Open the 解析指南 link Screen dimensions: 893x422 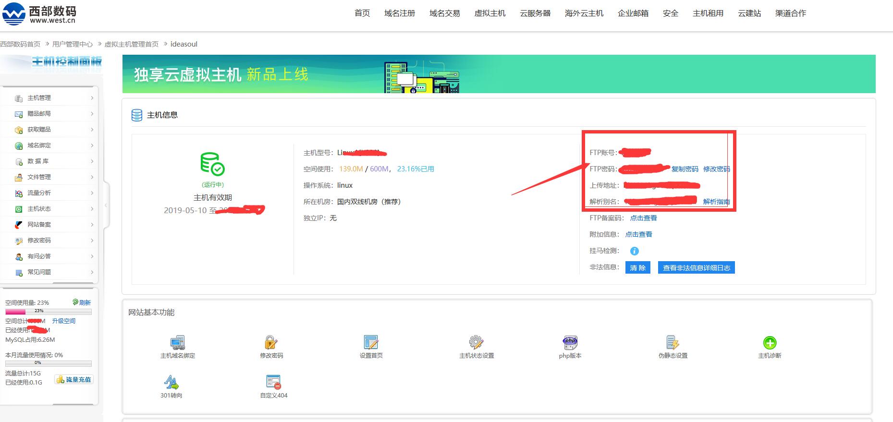[716, 202]
